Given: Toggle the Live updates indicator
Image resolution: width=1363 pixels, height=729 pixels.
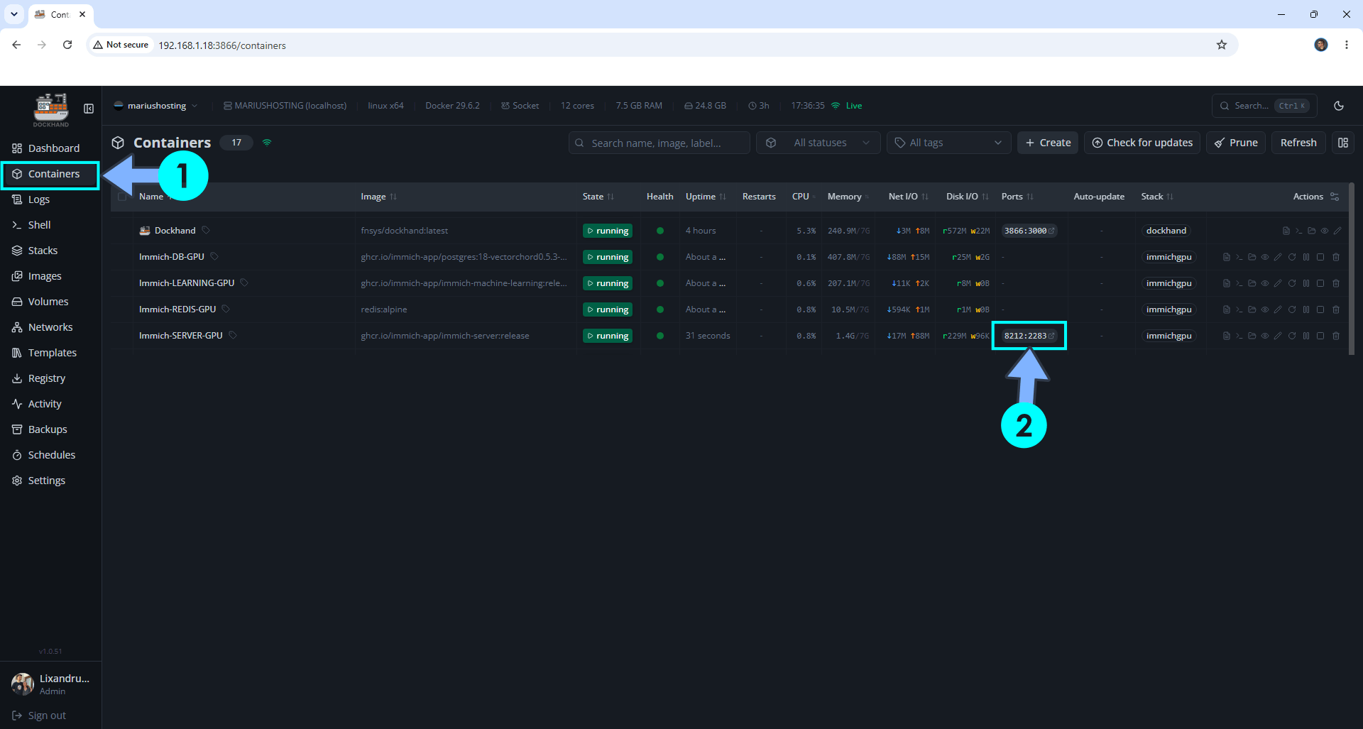Looking at the screenshot, I should (847, 106).
